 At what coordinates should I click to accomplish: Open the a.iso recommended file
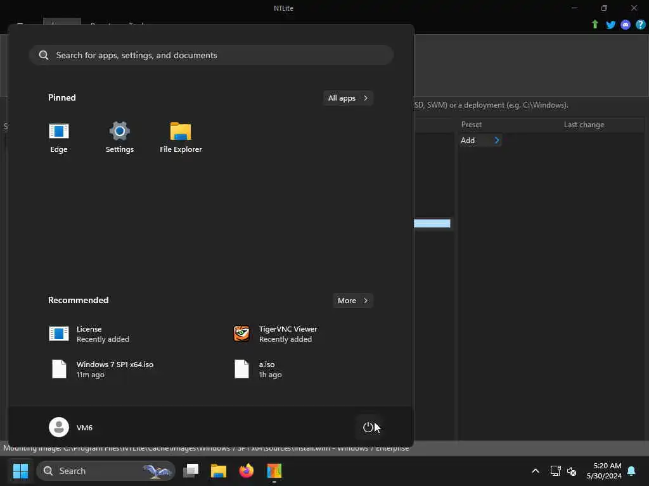click(x=258, y=369)
